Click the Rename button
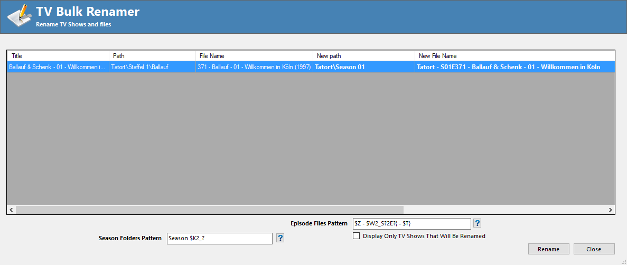 coord(548,249)
